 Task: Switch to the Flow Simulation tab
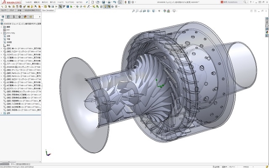tap(48, 10)
